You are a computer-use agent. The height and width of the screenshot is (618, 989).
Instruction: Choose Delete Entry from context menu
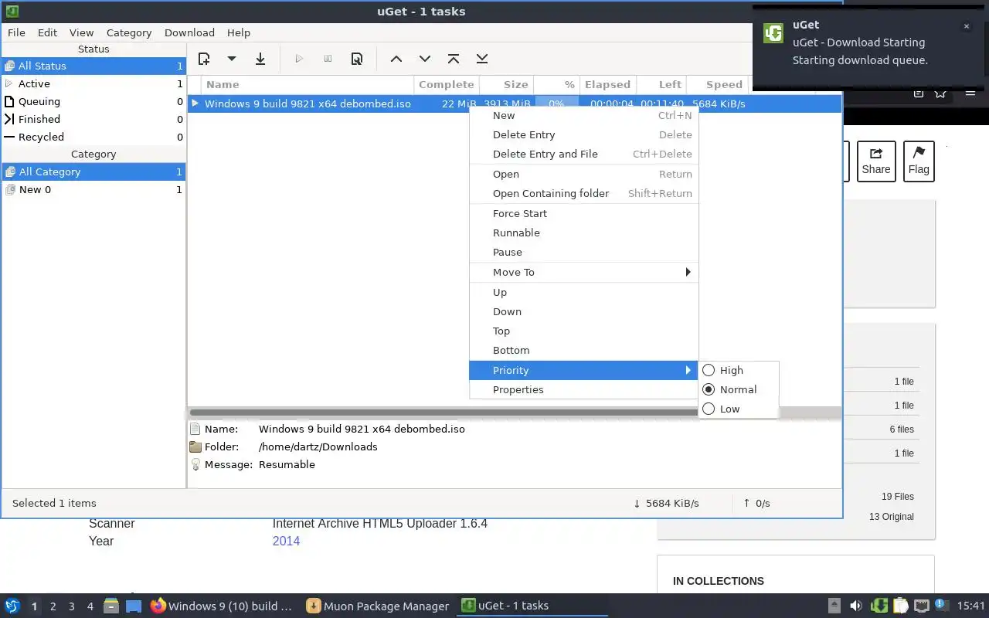pos(583,134)
